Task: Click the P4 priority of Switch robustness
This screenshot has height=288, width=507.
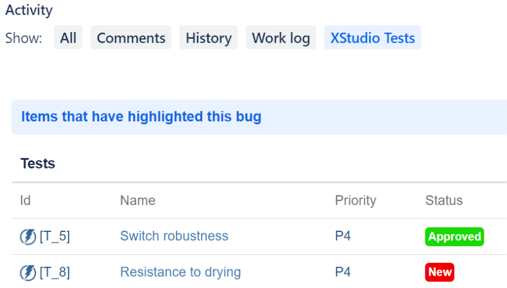Action: point(343,236)
